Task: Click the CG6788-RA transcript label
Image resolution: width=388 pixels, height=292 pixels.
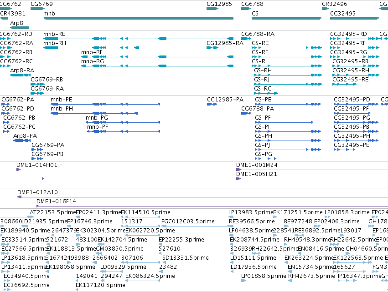Action: 258,34
